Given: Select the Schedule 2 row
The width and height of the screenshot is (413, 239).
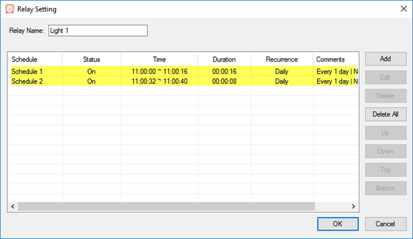Looking at the screenshot, I should click(183, 81).
